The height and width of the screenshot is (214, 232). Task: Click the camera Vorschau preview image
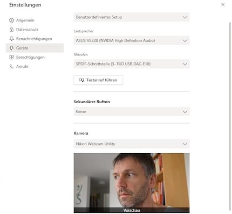coord(132,183)
